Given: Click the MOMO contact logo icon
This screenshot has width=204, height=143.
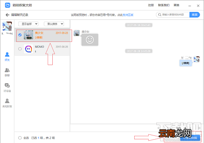Looking at the screenshot, I should [x=29, y=49].
